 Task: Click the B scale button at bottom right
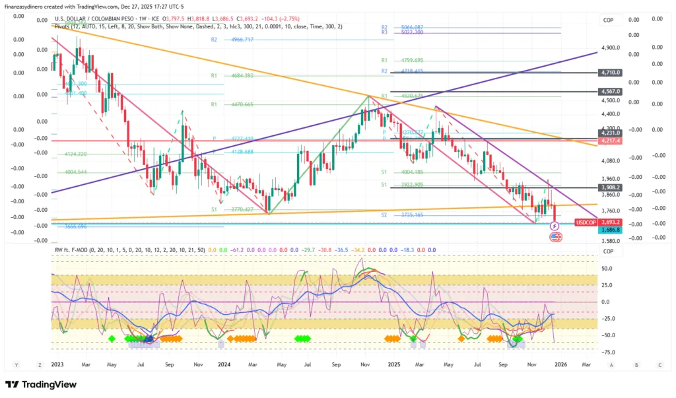tap(636, 364)
